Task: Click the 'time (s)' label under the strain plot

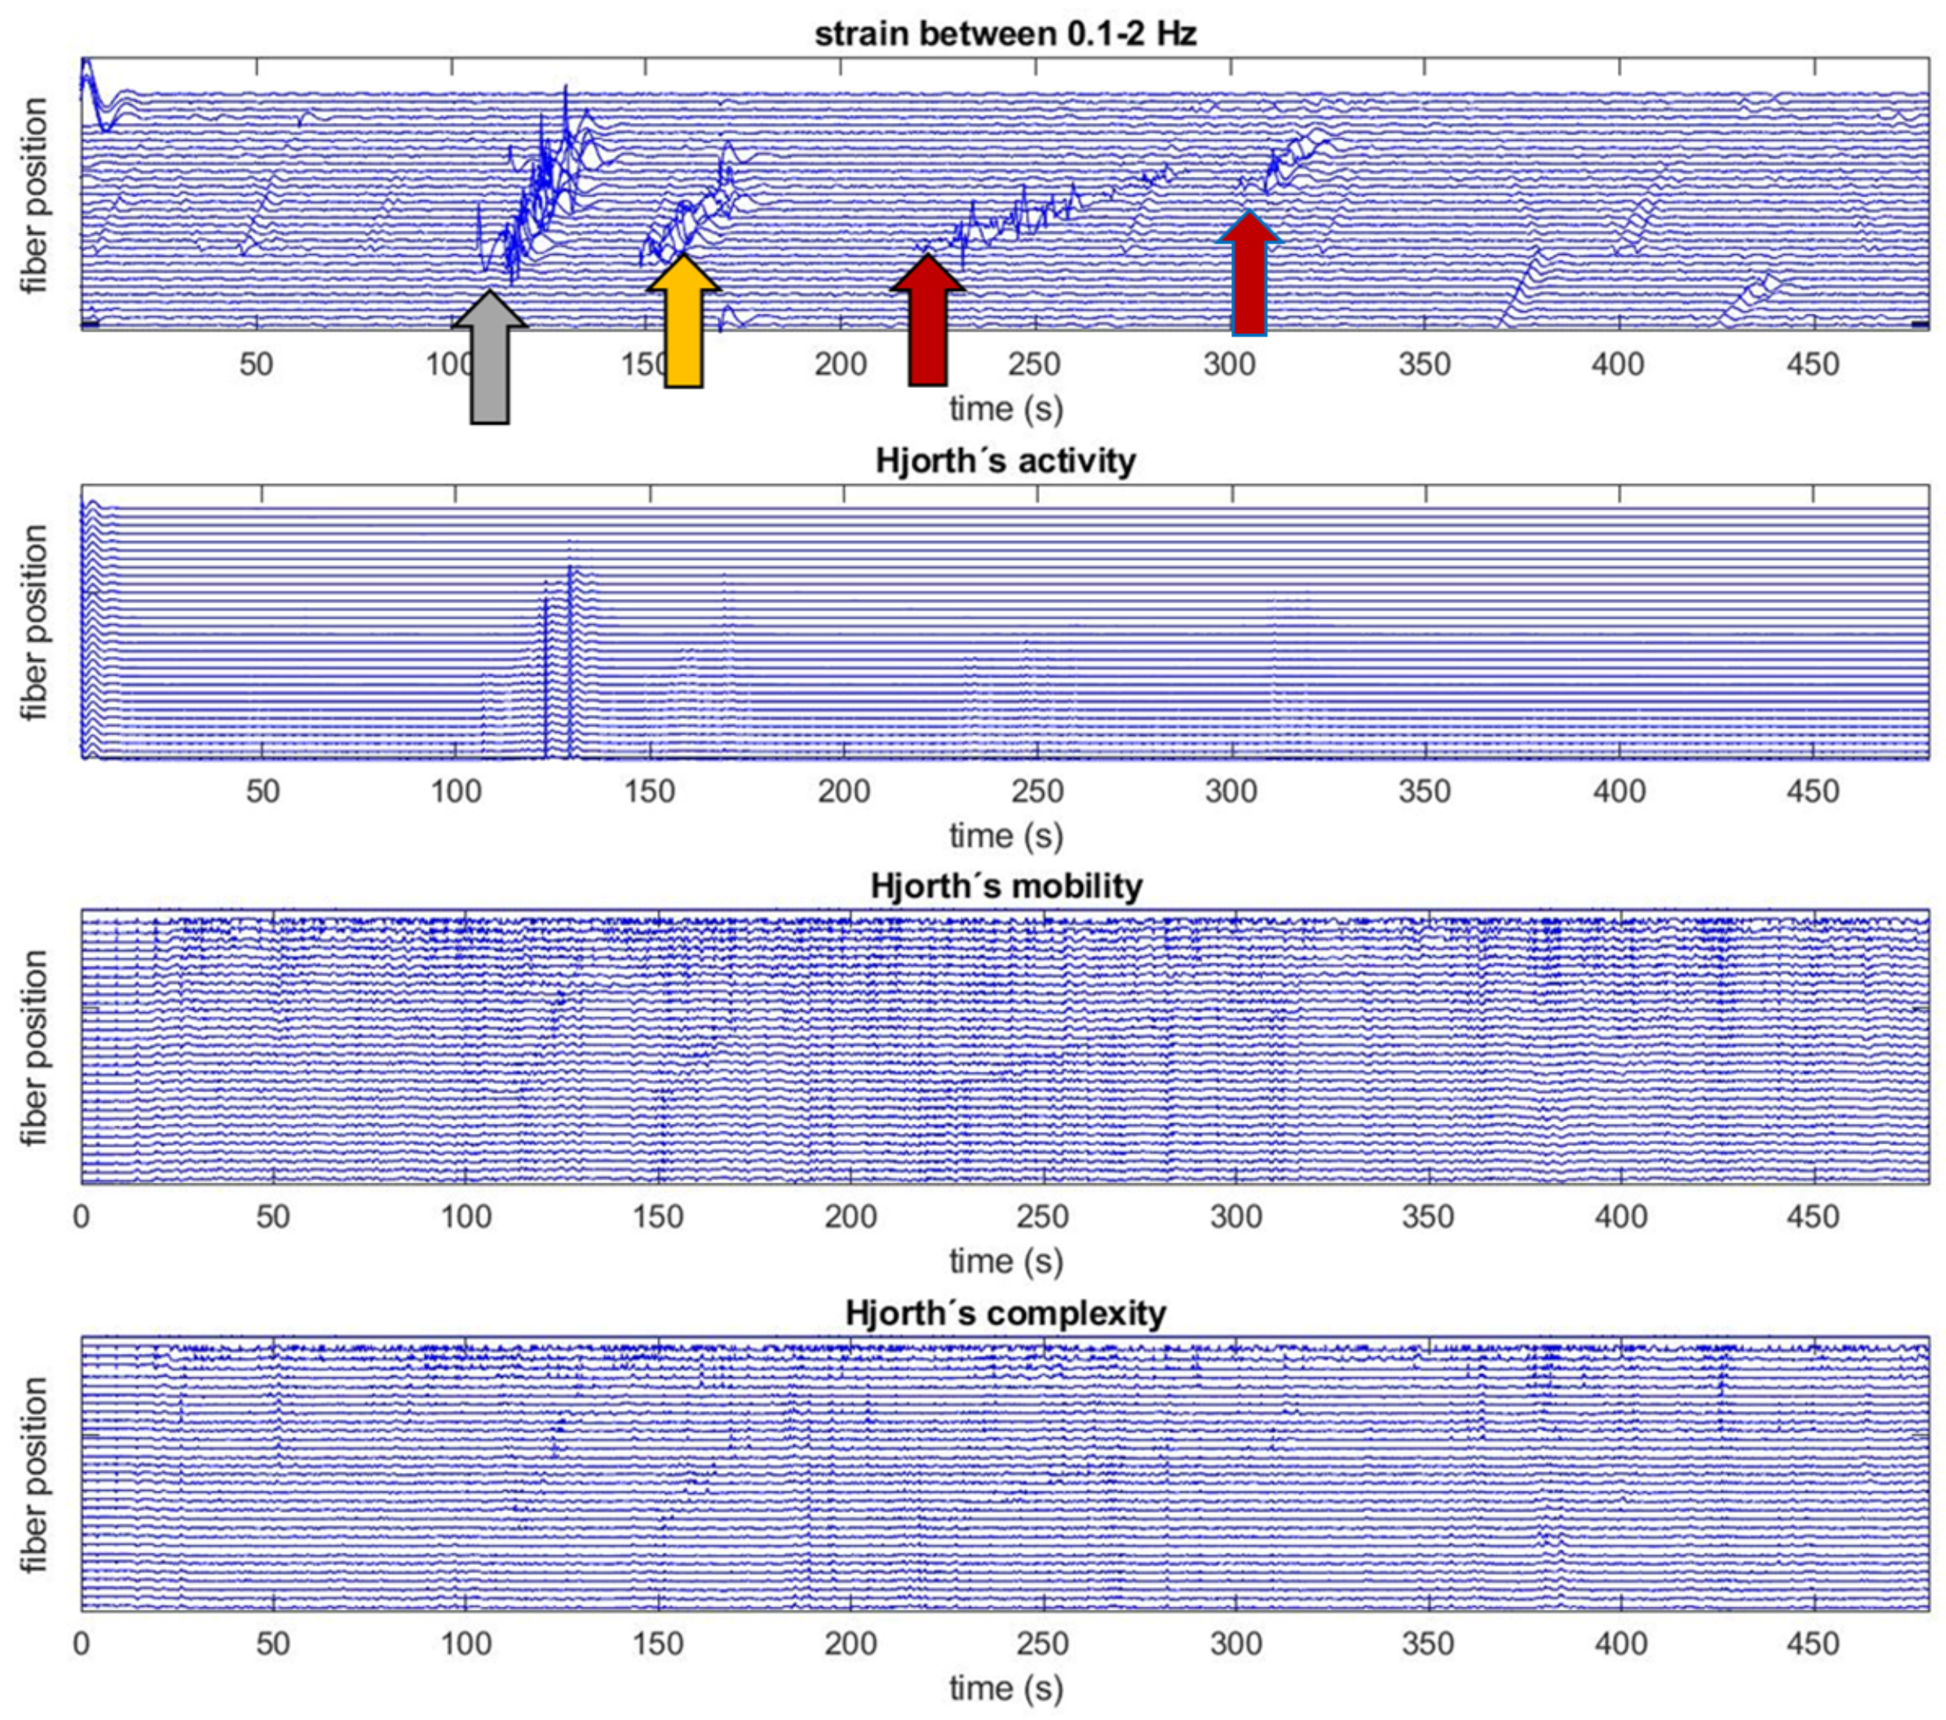Action: [1005, 409]
